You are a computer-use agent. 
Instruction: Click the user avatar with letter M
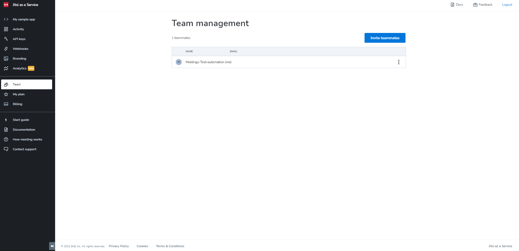point(179,62)
